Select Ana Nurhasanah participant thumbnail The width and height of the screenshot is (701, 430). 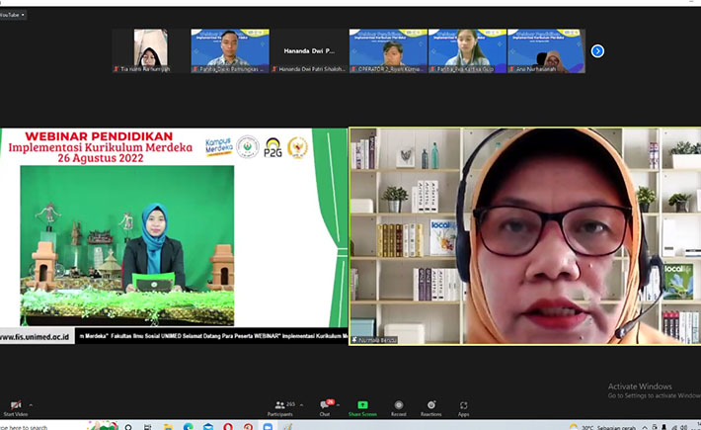[546, 51]
